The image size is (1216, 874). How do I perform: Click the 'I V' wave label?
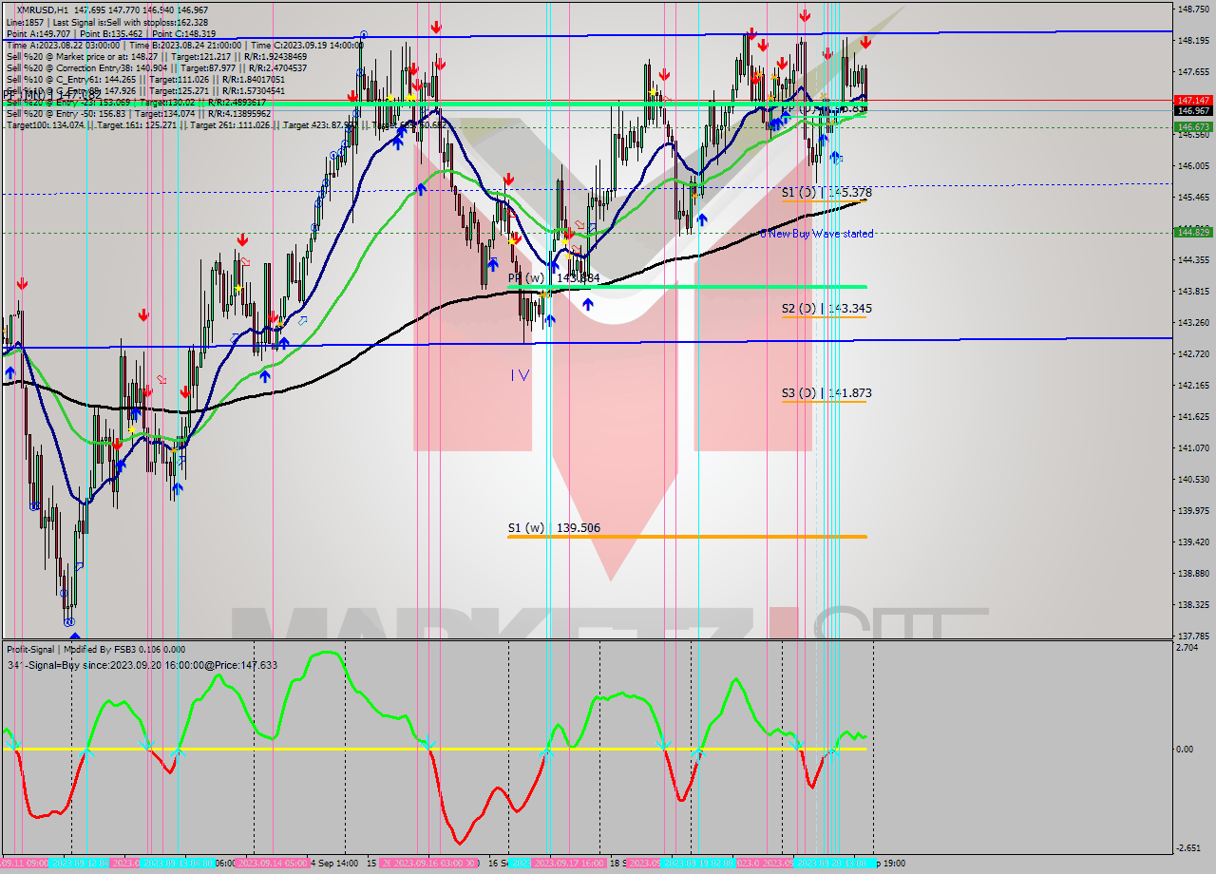pyautogui.click(x=520, y=375)
